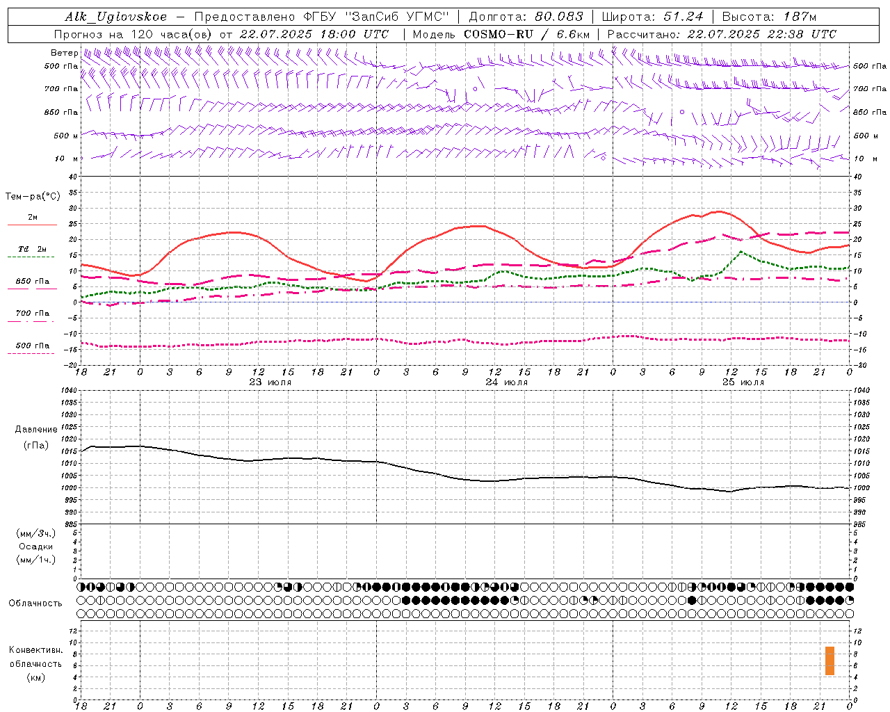Click the 23 июля date label
The width and height of the screenshot is (890, 712).
[270, 382]
